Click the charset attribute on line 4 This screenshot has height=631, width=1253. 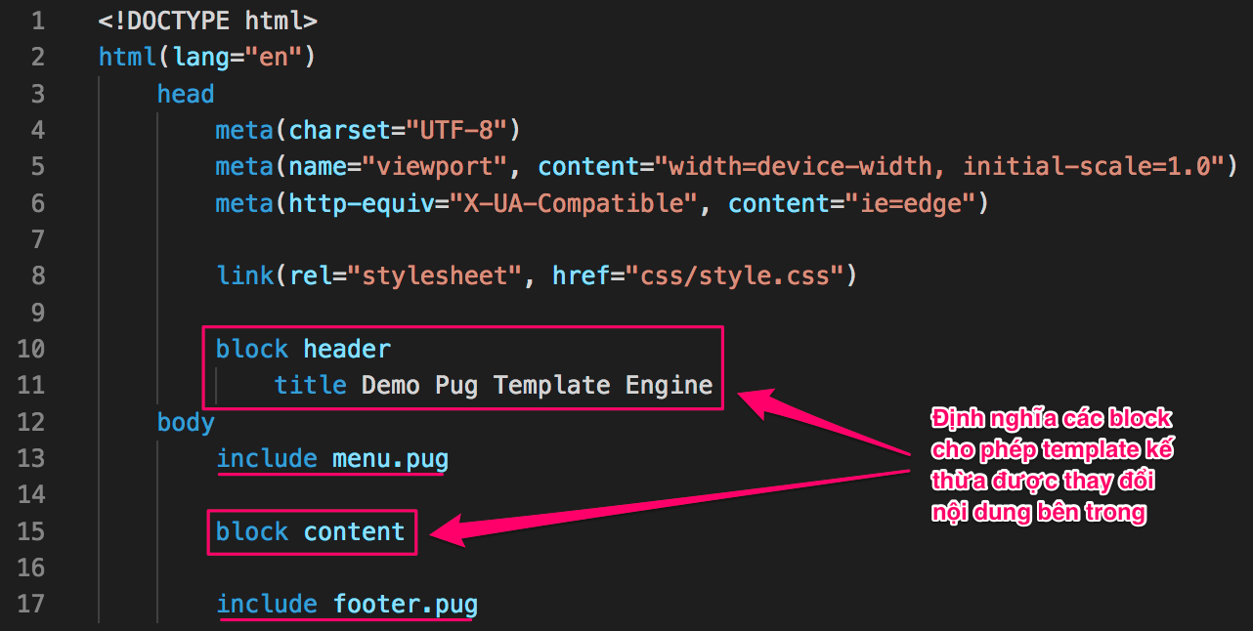[x=339, y=130]
